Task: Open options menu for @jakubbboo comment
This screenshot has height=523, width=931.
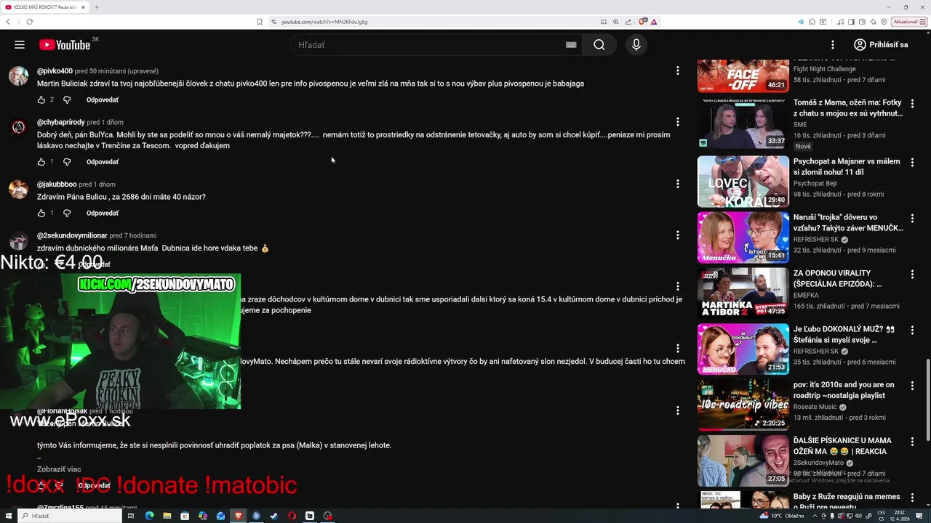Action: [677, 184]
